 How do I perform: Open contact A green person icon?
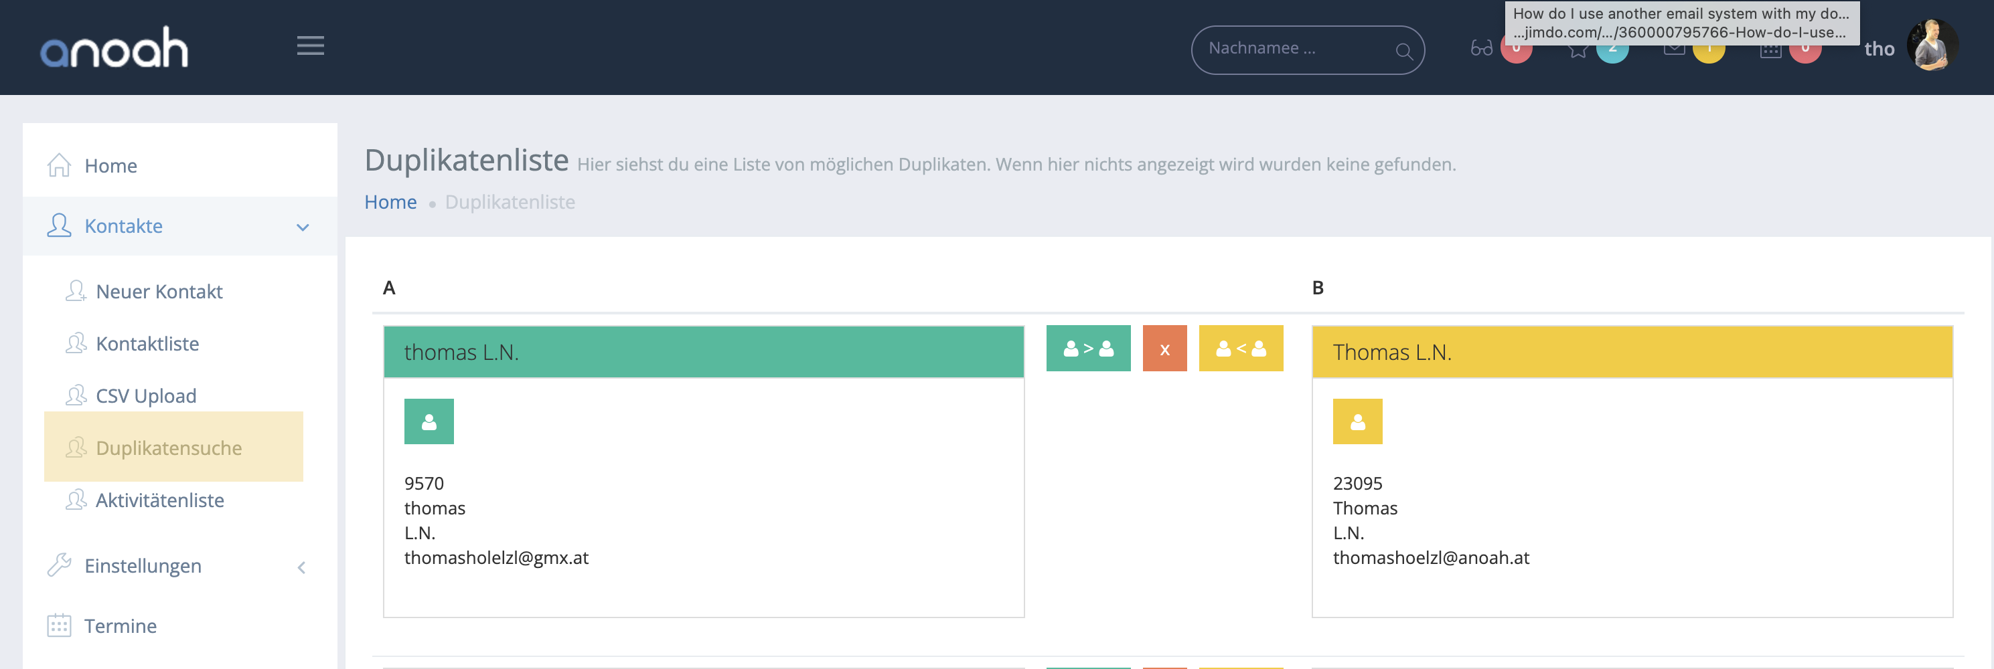428,421
